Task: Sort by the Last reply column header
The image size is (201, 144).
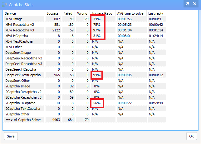Action: click(156, 13)
